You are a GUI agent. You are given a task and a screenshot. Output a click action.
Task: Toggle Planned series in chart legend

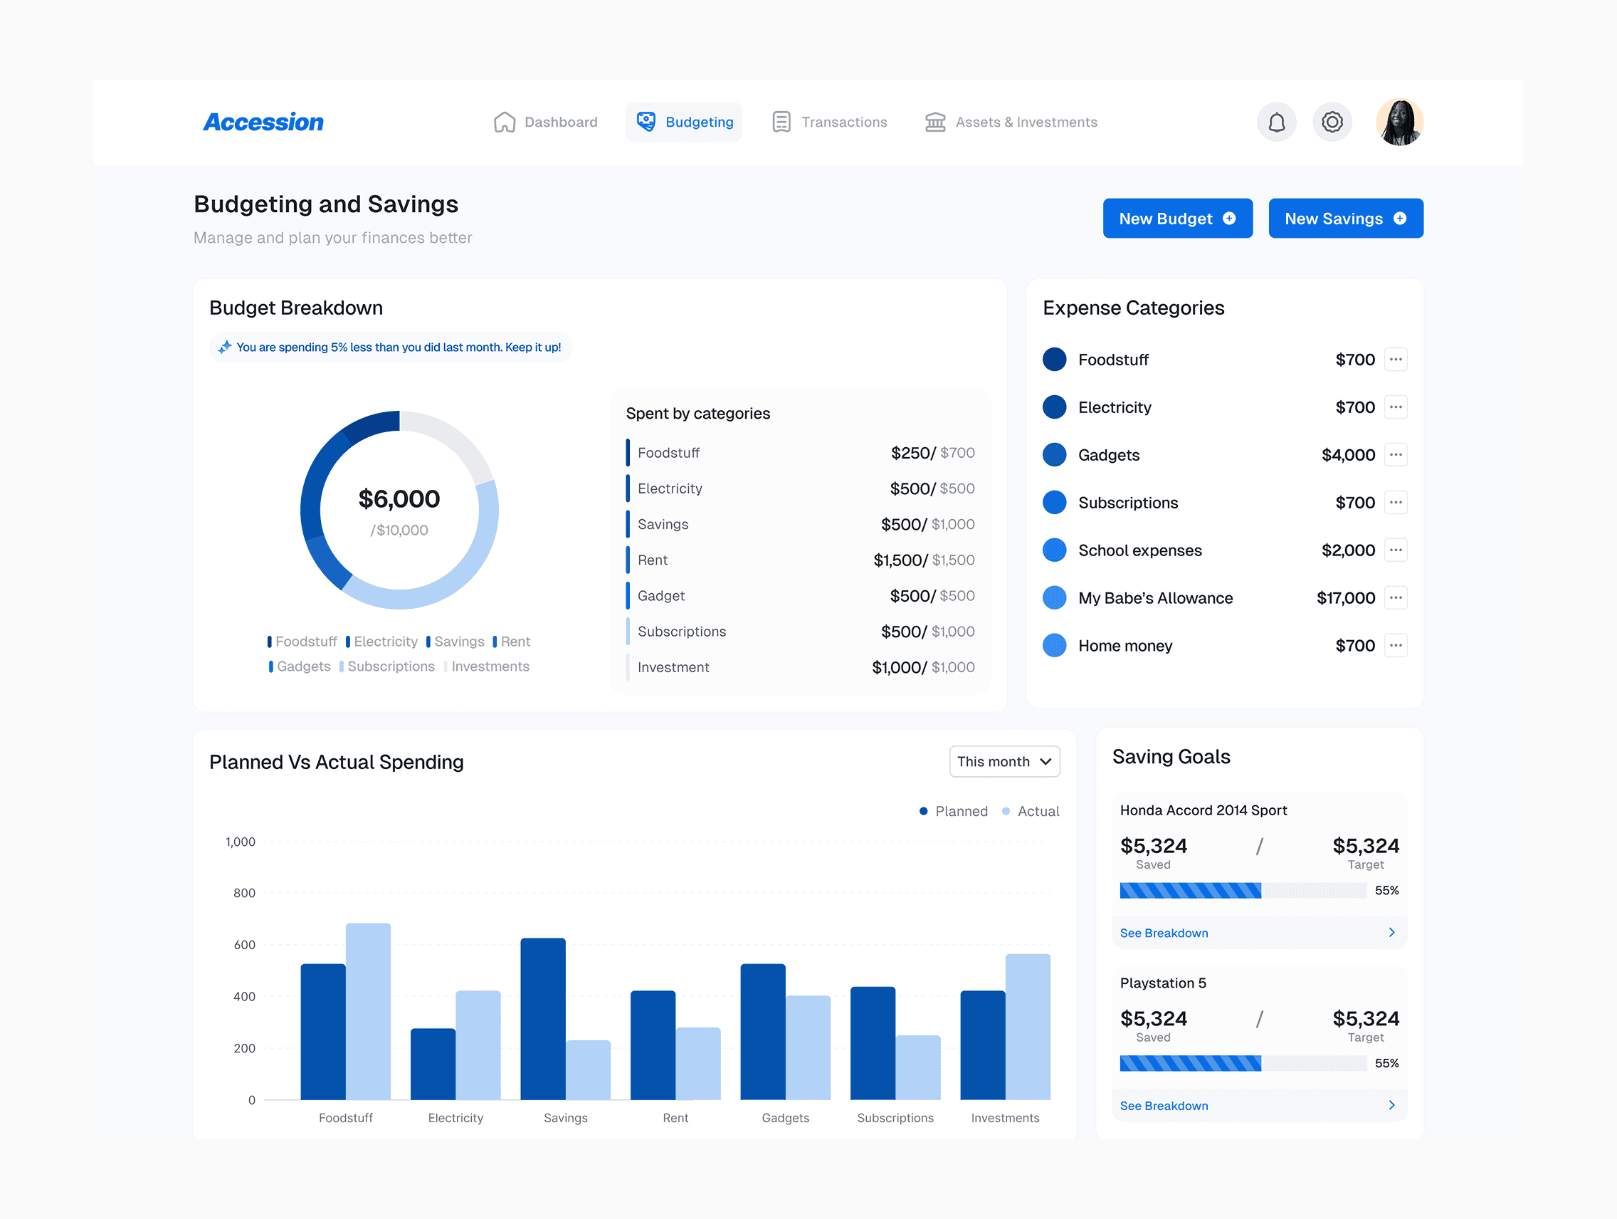[953, 812]
